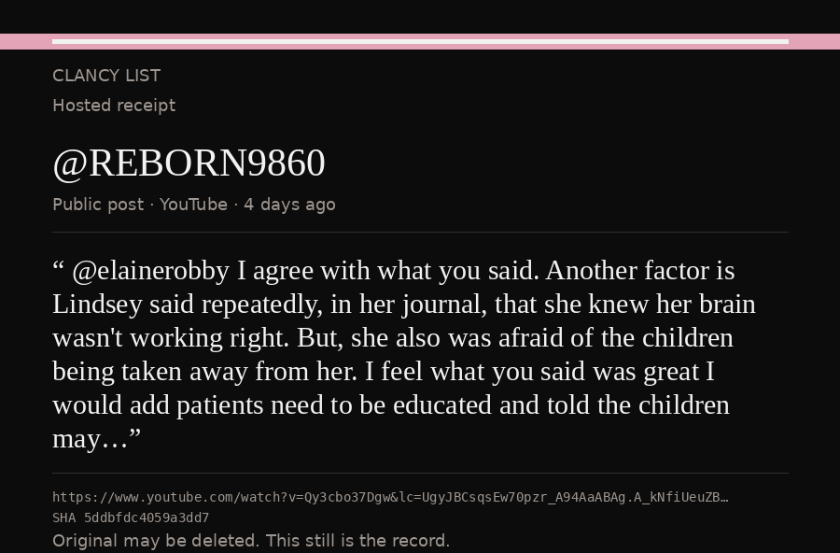
Task: Click the words educated and told the children
Action: tap(561, 405)
